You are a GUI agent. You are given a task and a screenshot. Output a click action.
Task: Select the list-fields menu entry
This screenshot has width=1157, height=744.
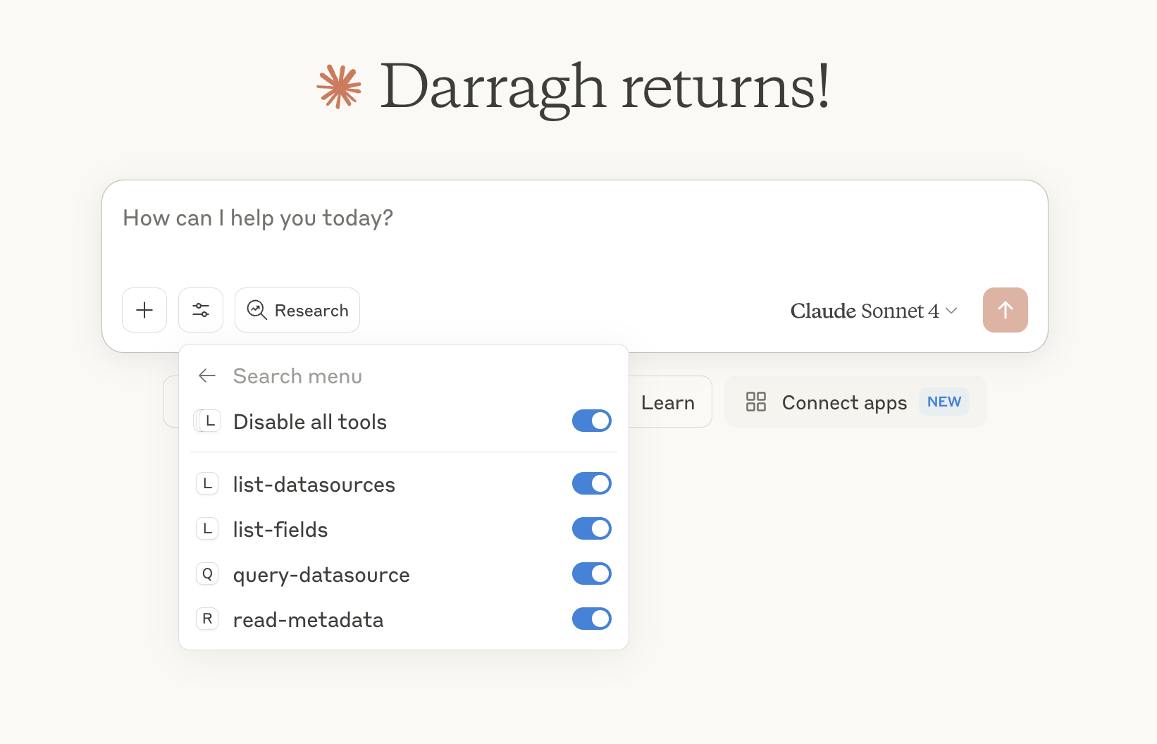tap(280, 530)
